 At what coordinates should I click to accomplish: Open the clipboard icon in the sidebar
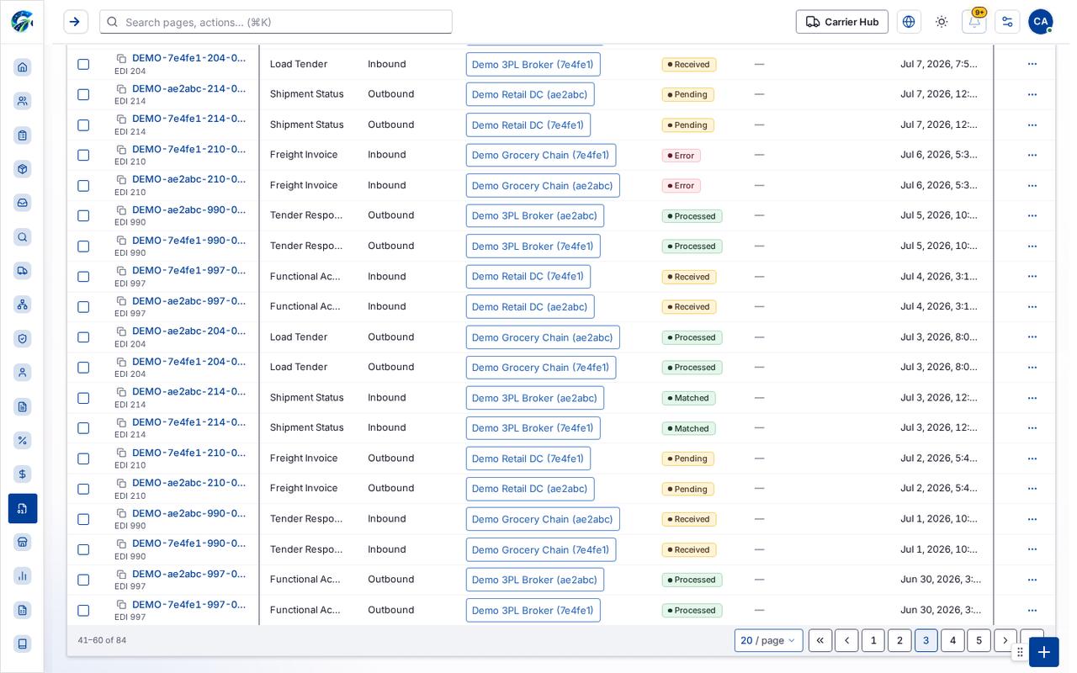click(23, 135)
